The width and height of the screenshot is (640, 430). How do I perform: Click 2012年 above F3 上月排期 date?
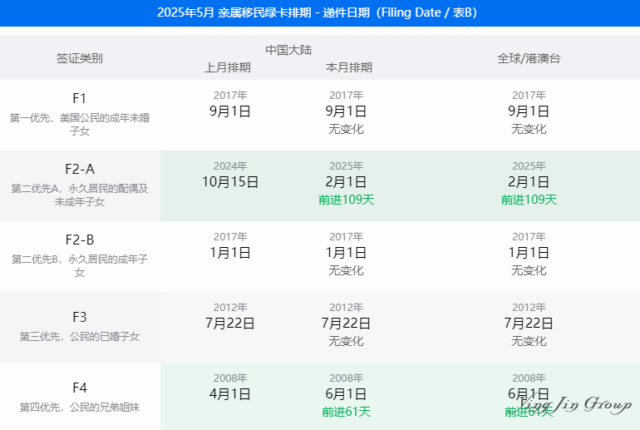(x=230, y=307)
